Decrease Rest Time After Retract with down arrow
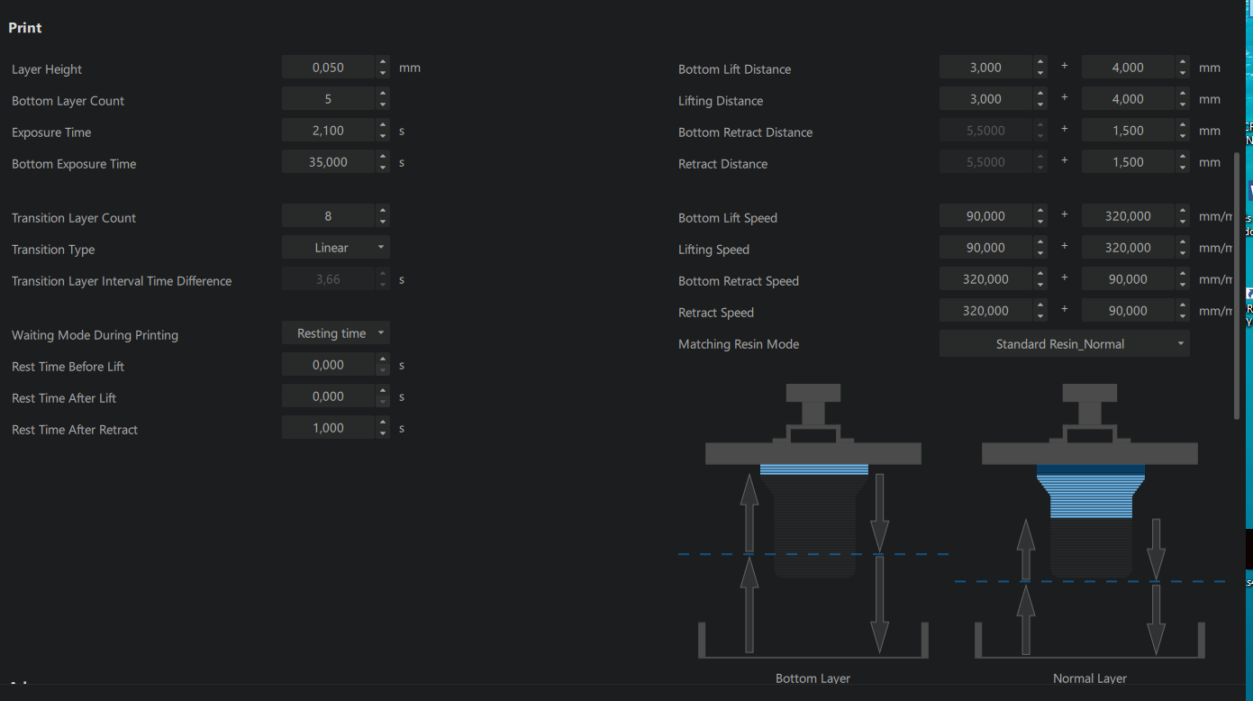This screenshot has height=701, width=1253. (383, 433)
